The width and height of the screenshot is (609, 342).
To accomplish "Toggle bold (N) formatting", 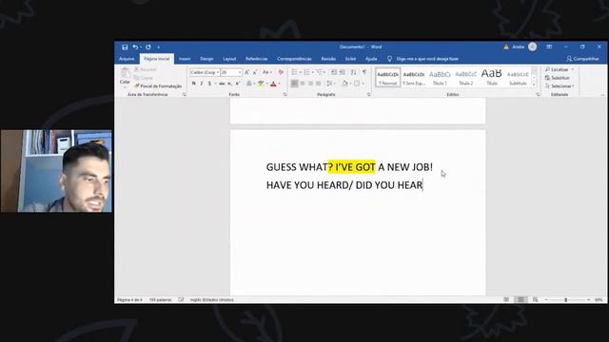I will 193,84.
